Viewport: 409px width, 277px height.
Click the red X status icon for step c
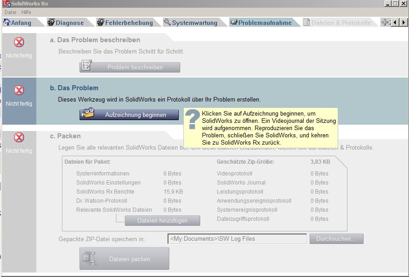coord(19,137)
